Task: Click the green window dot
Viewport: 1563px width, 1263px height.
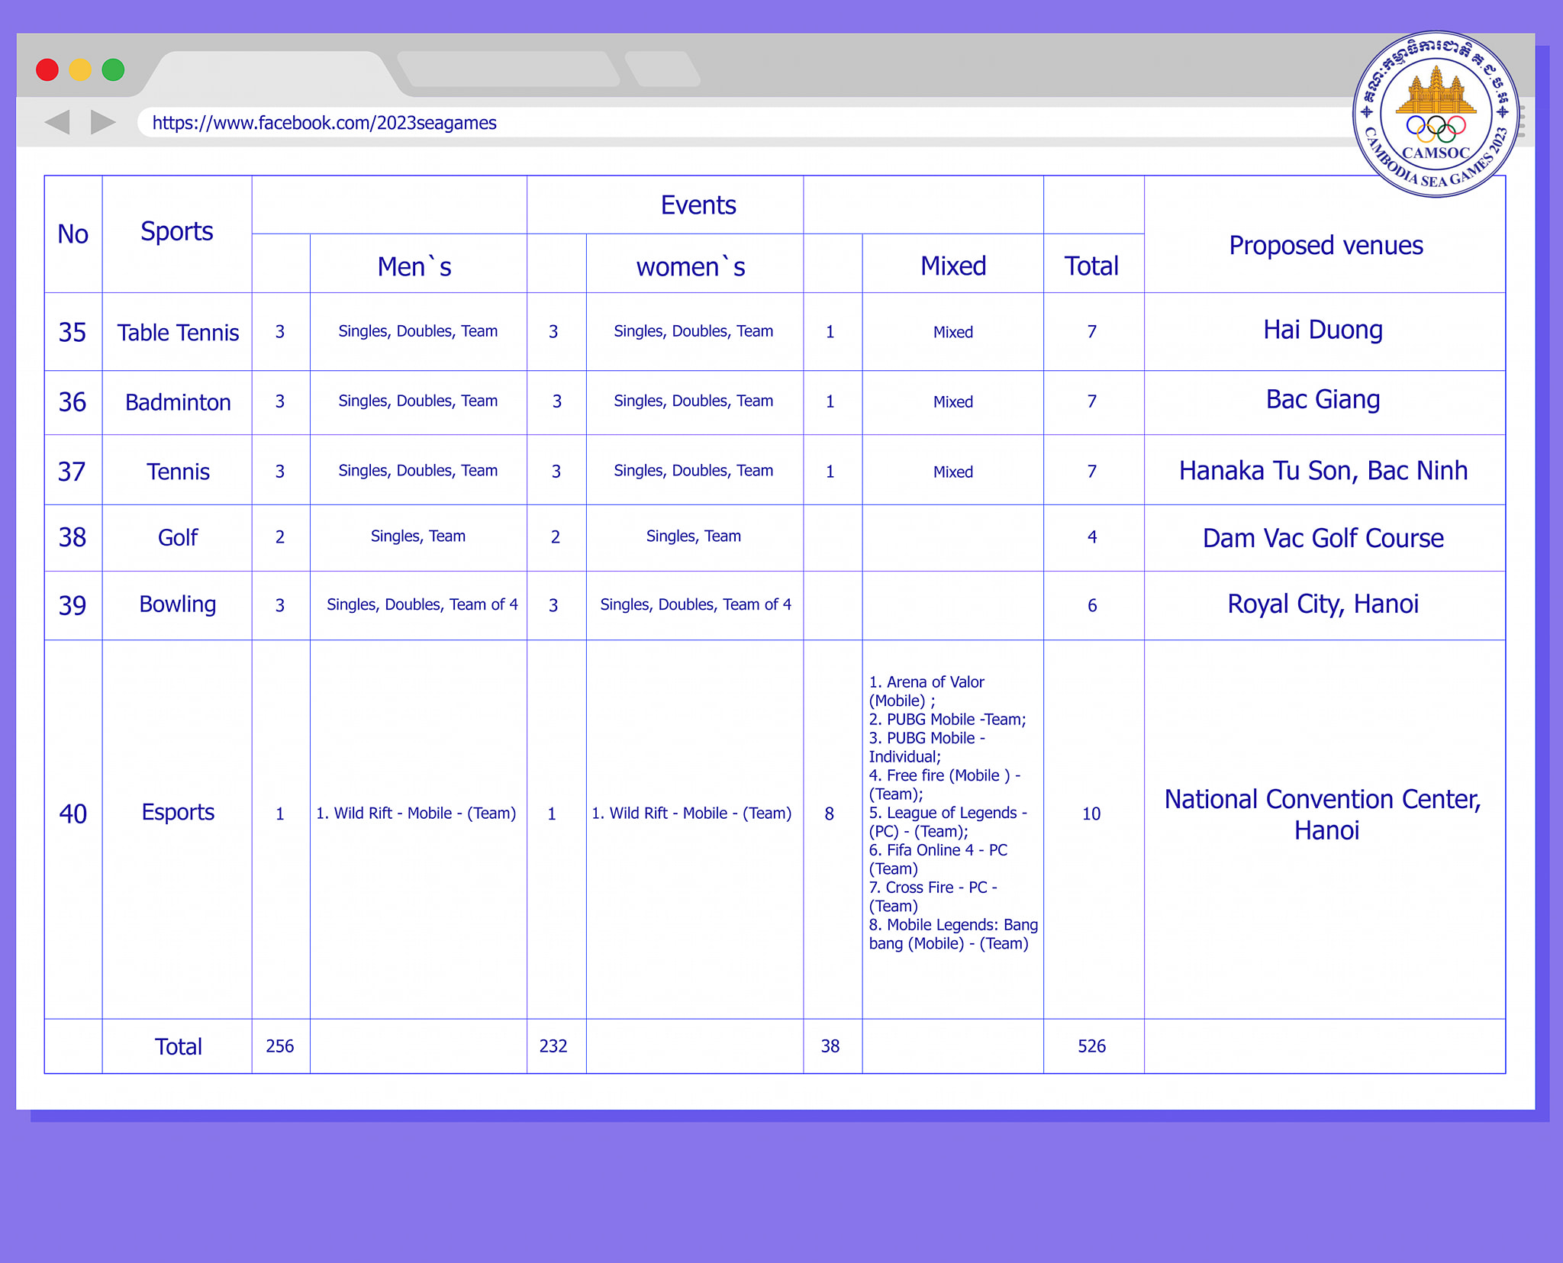Action: 113,69
